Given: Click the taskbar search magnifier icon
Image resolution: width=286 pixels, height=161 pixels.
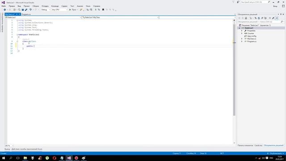Looking at the screenshot, I should coord(11,158).
